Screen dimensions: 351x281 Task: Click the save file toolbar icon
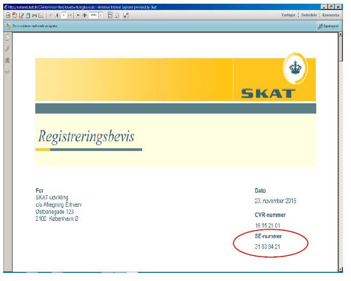click(8, 15)
